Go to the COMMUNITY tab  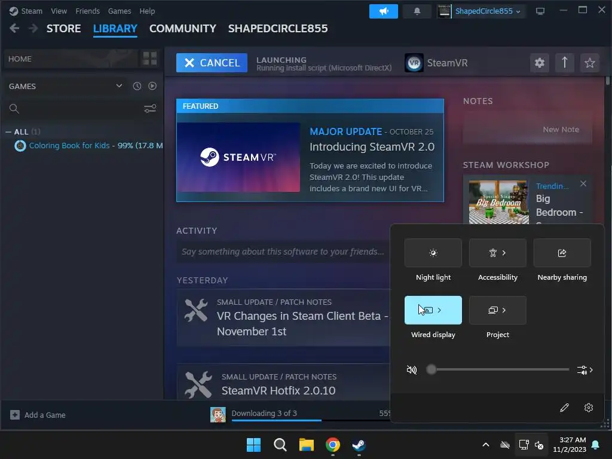183,29
